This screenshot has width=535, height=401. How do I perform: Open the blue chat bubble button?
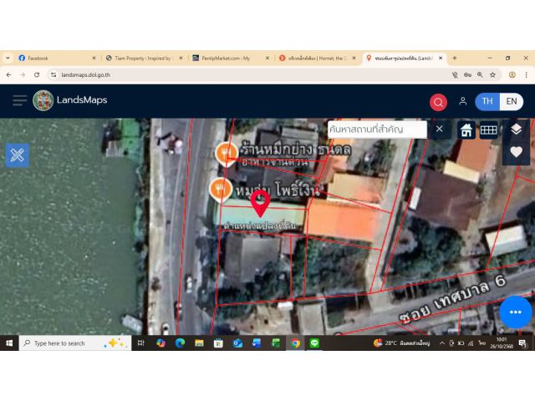(515, 312)
